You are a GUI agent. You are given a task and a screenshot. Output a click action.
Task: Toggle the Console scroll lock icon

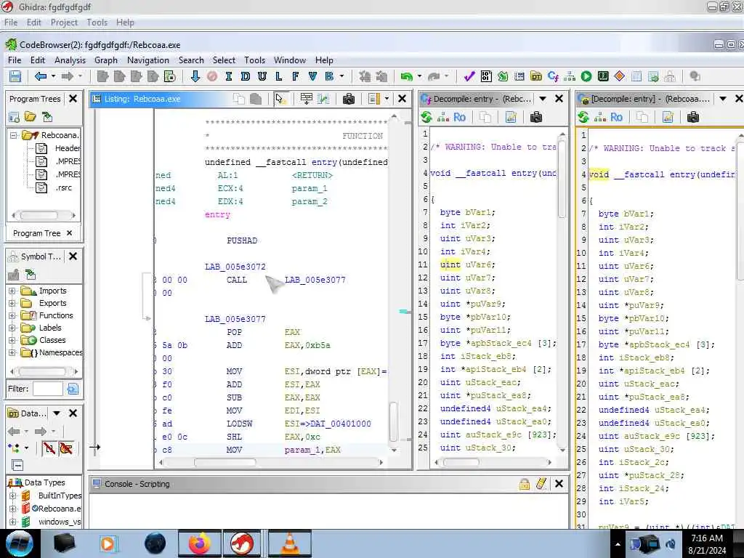point(525,483)
